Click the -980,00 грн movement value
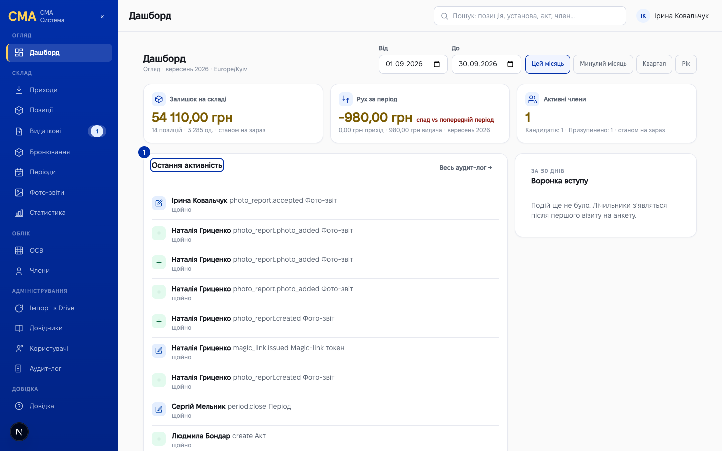Image resolution: width=722 pixels, height=451 pixels. [x=376, y=118]
